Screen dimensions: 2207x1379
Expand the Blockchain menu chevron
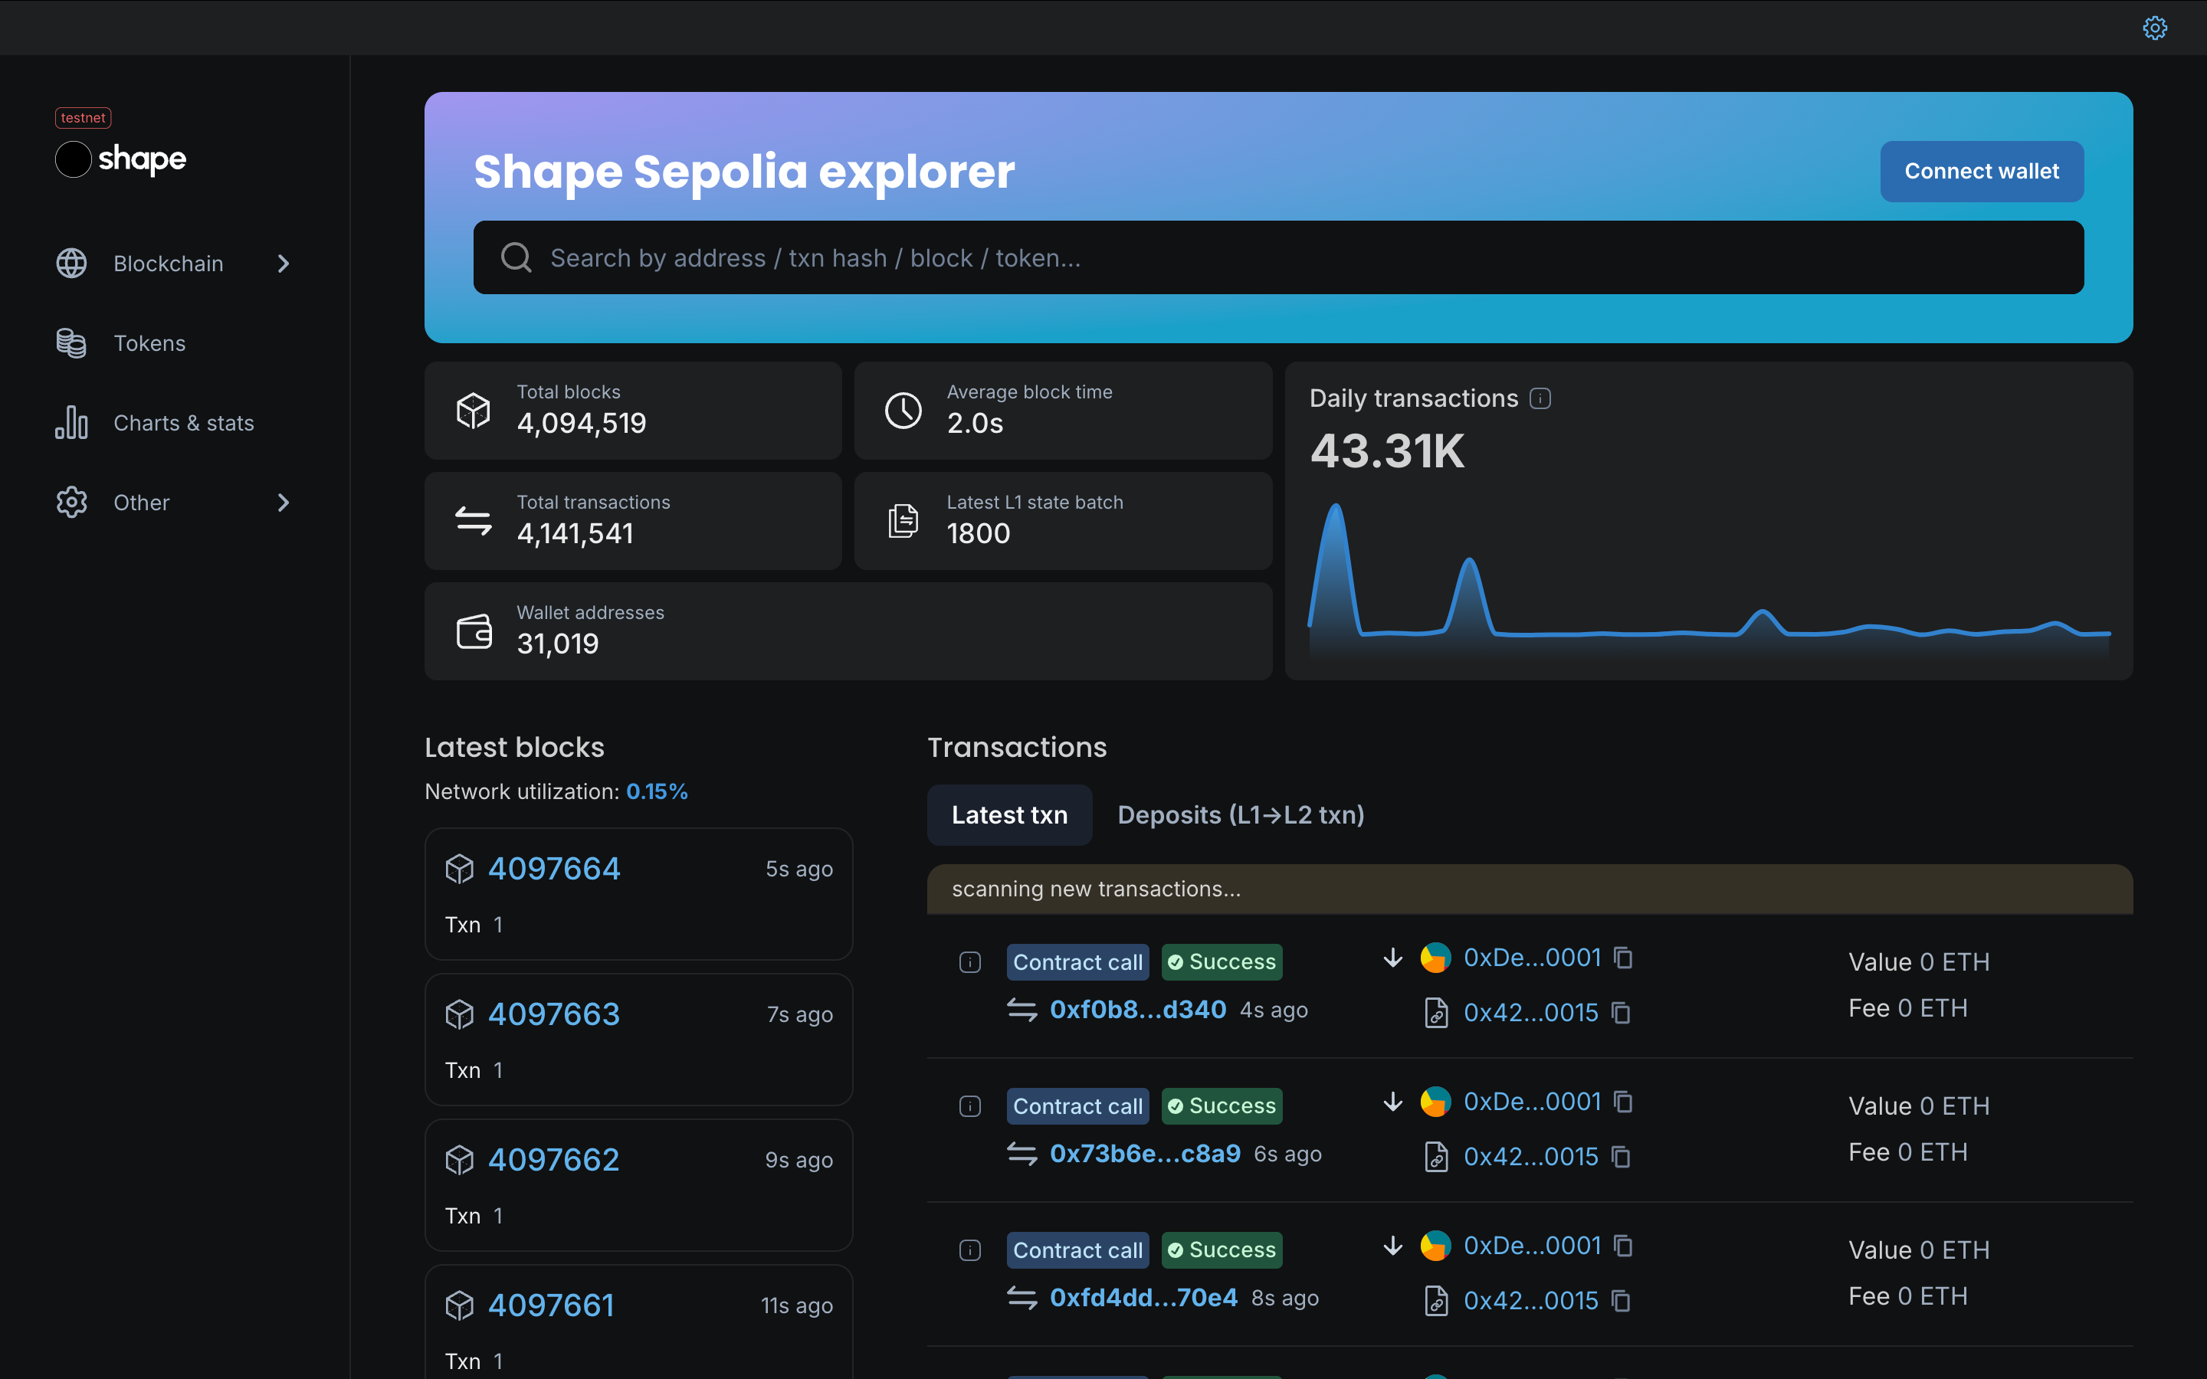click(284, 264)
